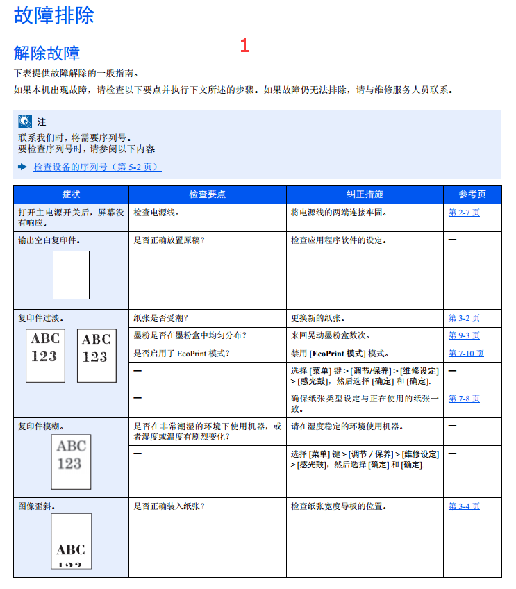Screen dimensions: 516x589
Task: Click the 检查要点 column header
Action: pyautogui.click(x=207, y=194)
